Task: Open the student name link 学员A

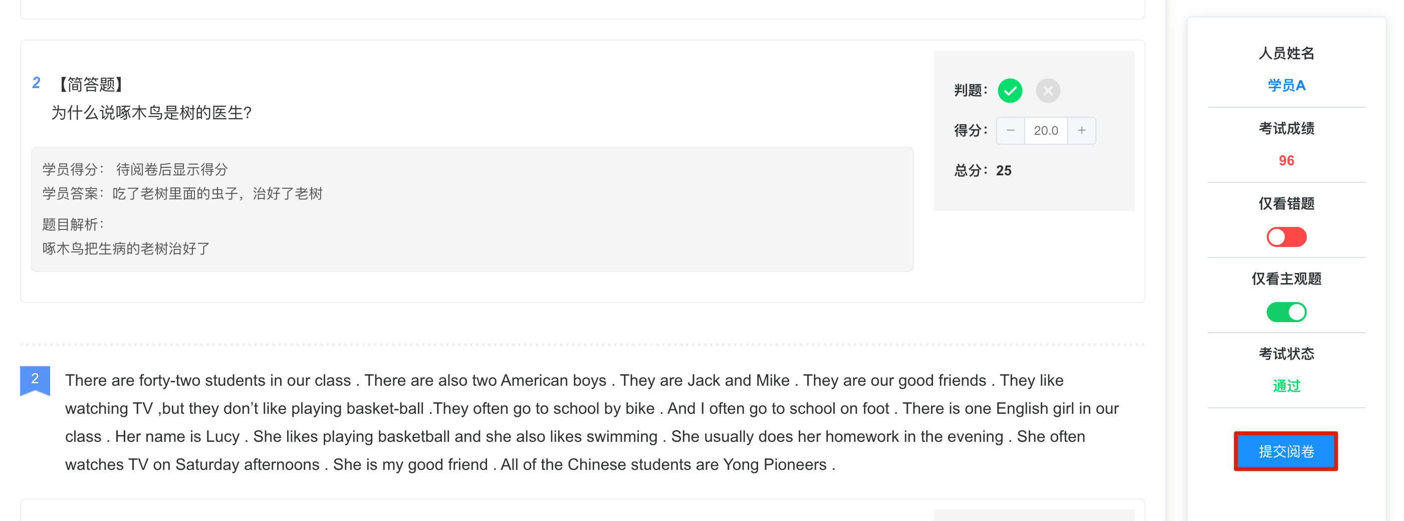Action: coord(1286,86)
